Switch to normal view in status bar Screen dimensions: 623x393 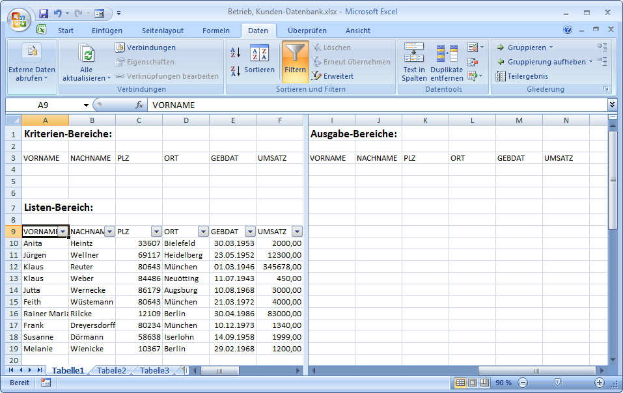coord(461,383)
